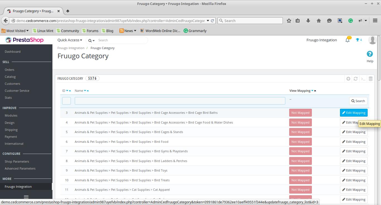Click the Fruugo Integration breadcrumb link
The image size is (381, 205).
click(71, 48)
